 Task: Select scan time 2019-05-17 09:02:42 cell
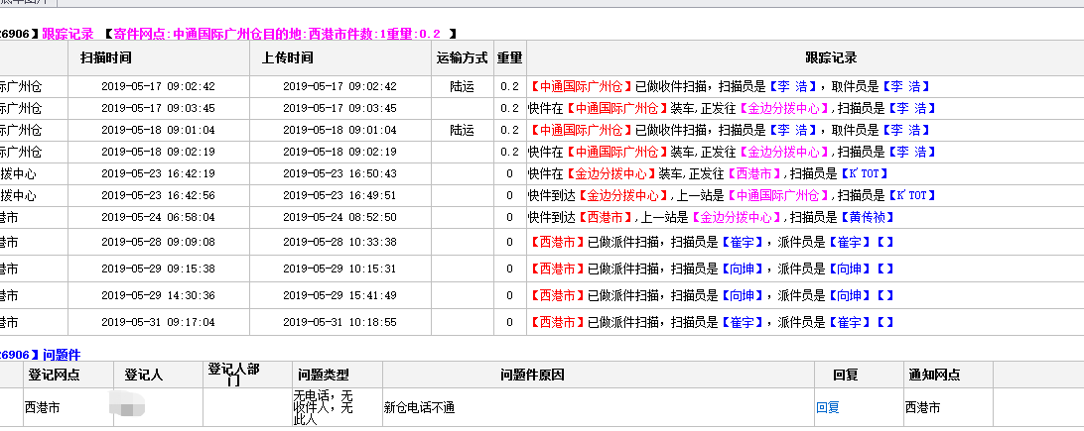158,87
